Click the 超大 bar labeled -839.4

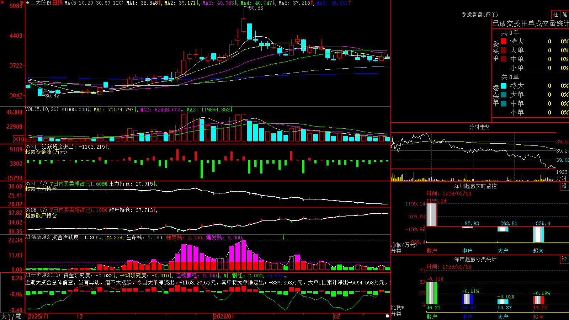click(538, 234)
